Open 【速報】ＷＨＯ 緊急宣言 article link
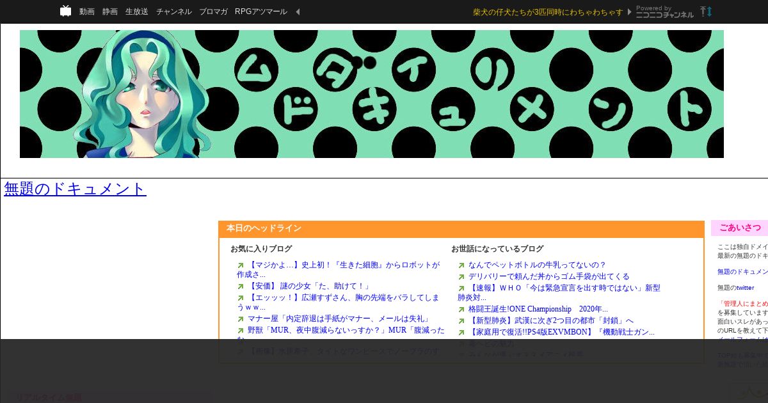 559,292
